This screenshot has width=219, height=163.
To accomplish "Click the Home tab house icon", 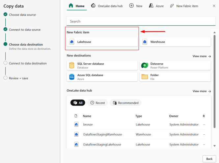I will point(71,6).
